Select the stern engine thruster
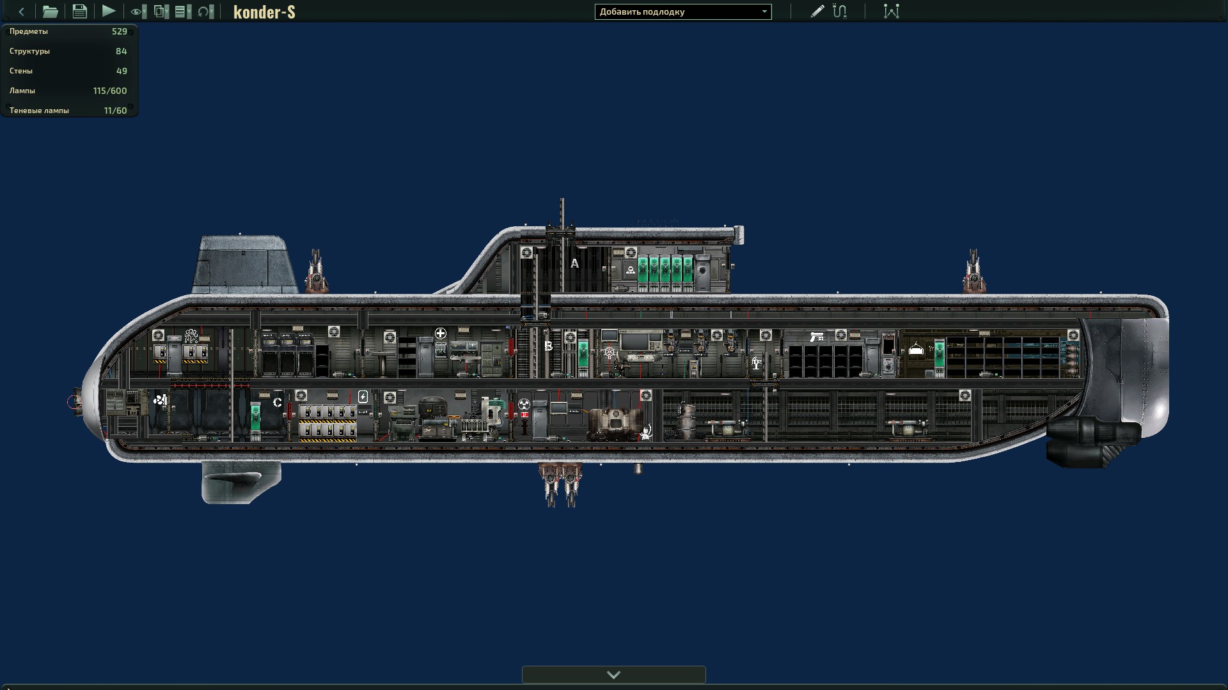This screenshot has height=690, width=1228. coord(1092,442)
